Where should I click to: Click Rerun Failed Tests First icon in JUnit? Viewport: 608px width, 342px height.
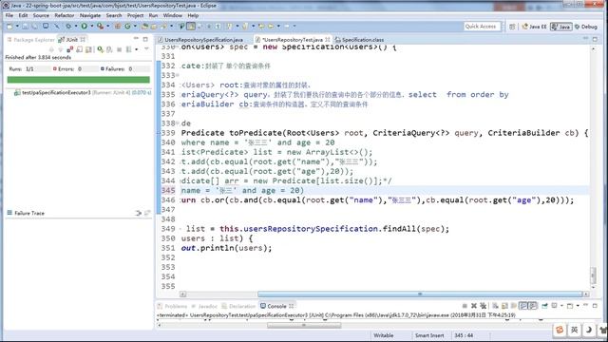109,49
